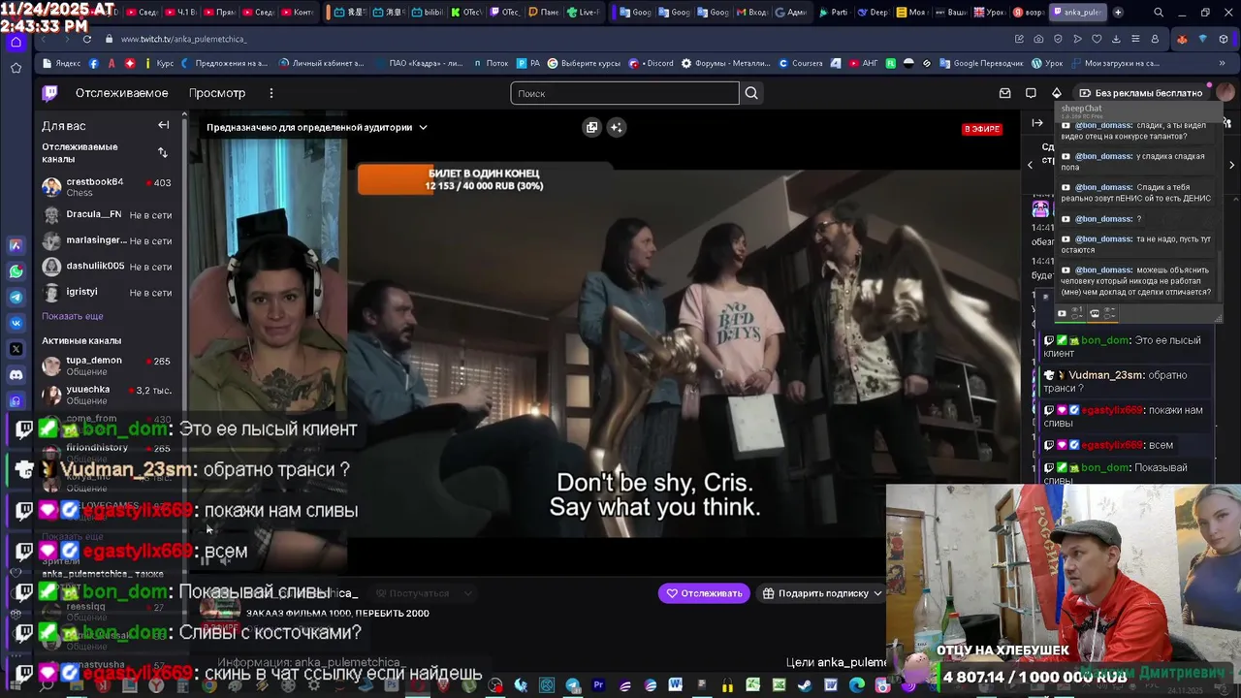Go to the previous item in the chat header
The width and height of the screenshot is (1241, 698).
(1030, 165)
